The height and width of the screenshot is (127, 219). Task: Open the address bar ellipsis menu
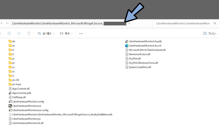coord(7,23)
